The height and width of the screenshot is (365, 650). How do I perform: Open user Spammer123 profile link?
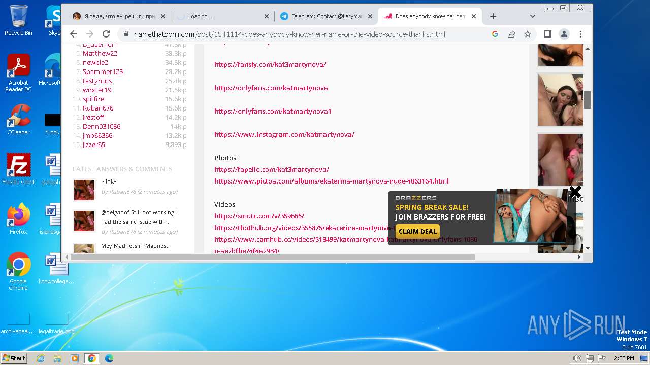coord(103,71)
